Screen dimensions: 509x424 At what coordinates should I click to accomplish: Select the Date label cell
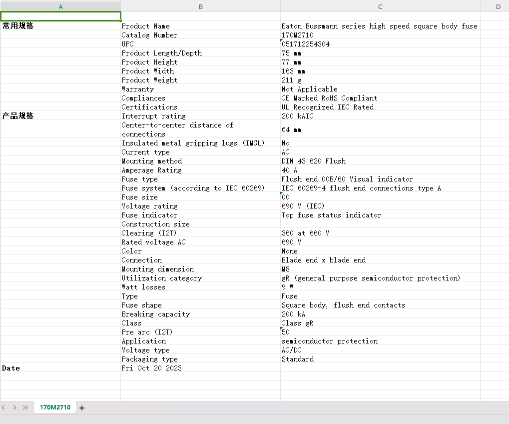click(x=61, y=368)
